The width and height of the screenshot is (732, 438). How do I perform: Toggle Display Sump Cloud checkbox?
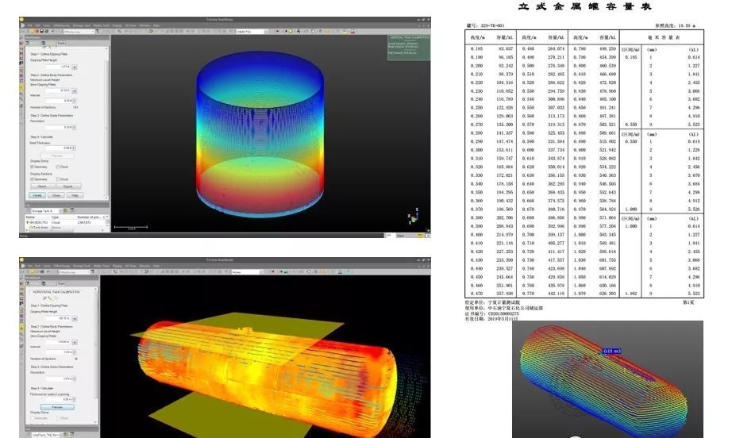click(x=58, y=167)
